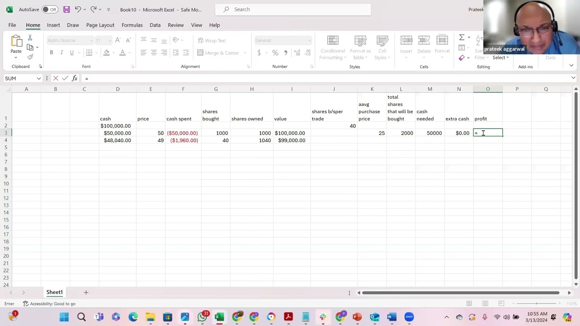The height and width of the screenshot is (326, 580).
Task: Toggle center horizontal alignment
Action: coord(154,53)
